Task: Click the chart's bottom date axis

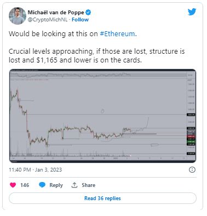Action: tap(99, 158)
